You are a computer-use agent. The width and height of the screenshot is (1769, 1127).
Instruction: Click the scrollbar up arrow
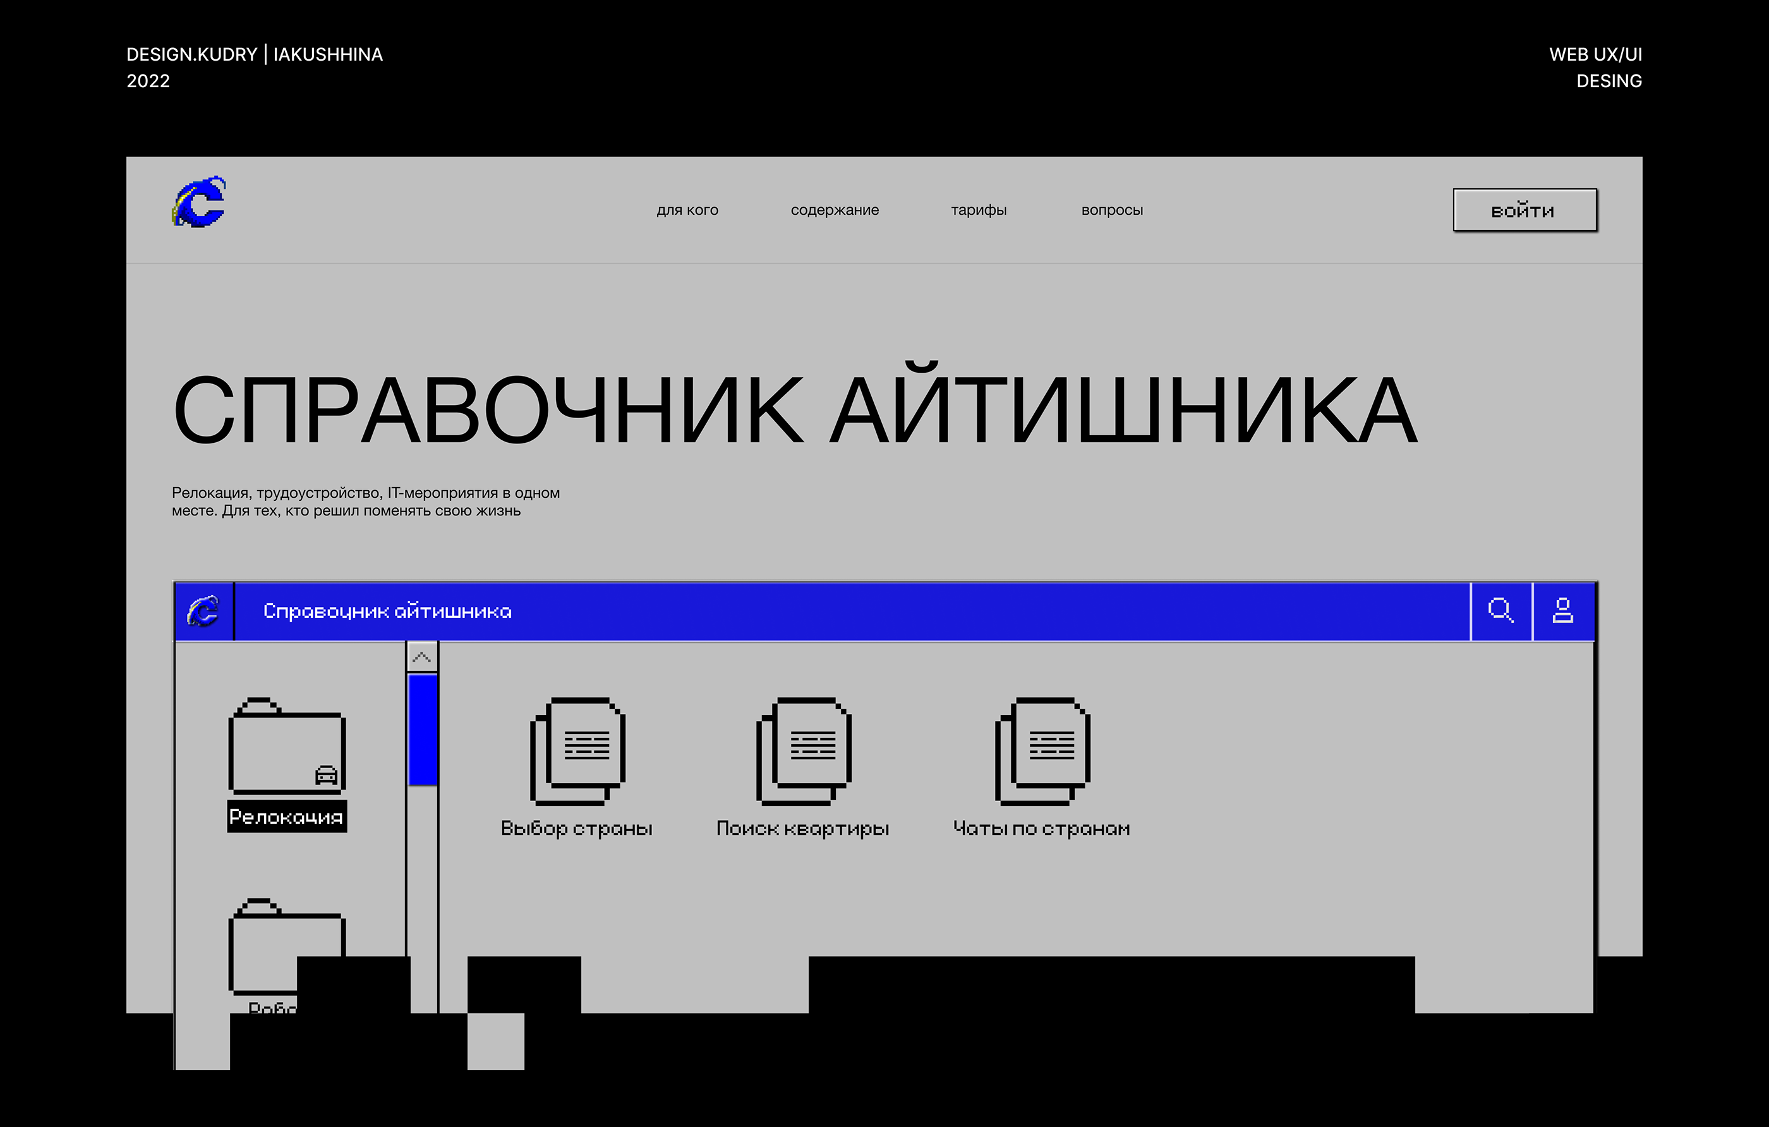[x=421, y=657]
